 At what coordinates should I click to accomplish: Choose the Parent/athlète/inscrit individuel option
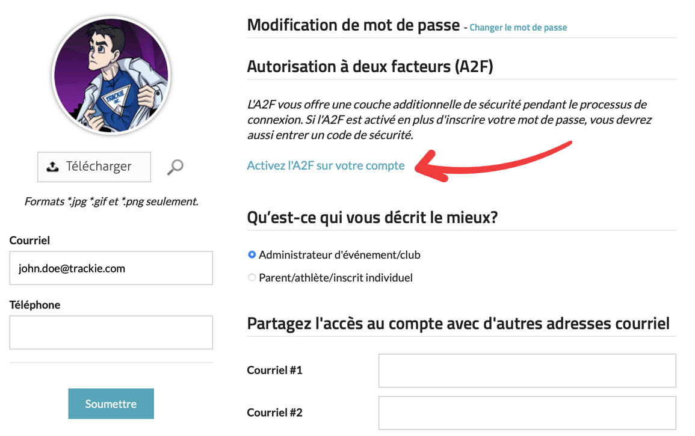point(252,278)
